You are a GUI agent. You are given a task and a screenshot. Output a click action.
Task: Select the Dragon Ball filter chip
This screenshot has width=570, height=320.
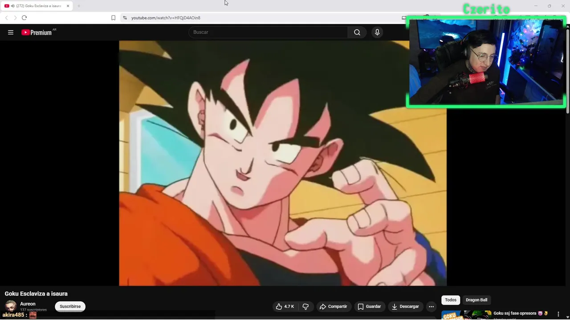pyautogui.click(x=476, y=300)
